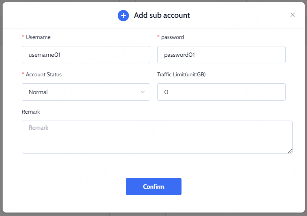Viewport: 307px width, 216px height.
Task: Click the red asterisk beside password
Action: 158,36
